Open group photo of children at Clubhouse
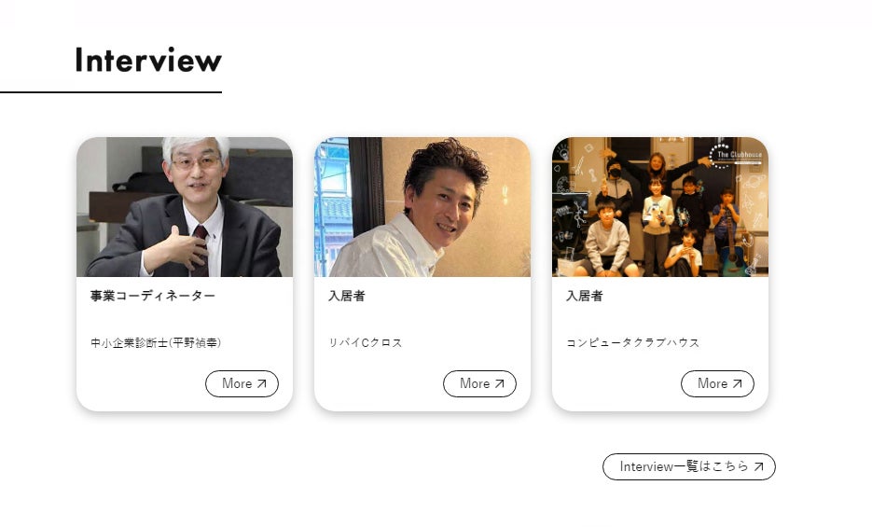 click(x=660, y=207)
